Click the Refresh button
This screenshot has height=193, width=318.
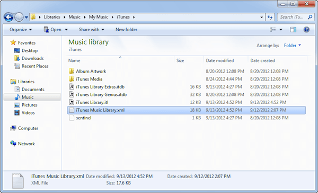pos(270,17)
